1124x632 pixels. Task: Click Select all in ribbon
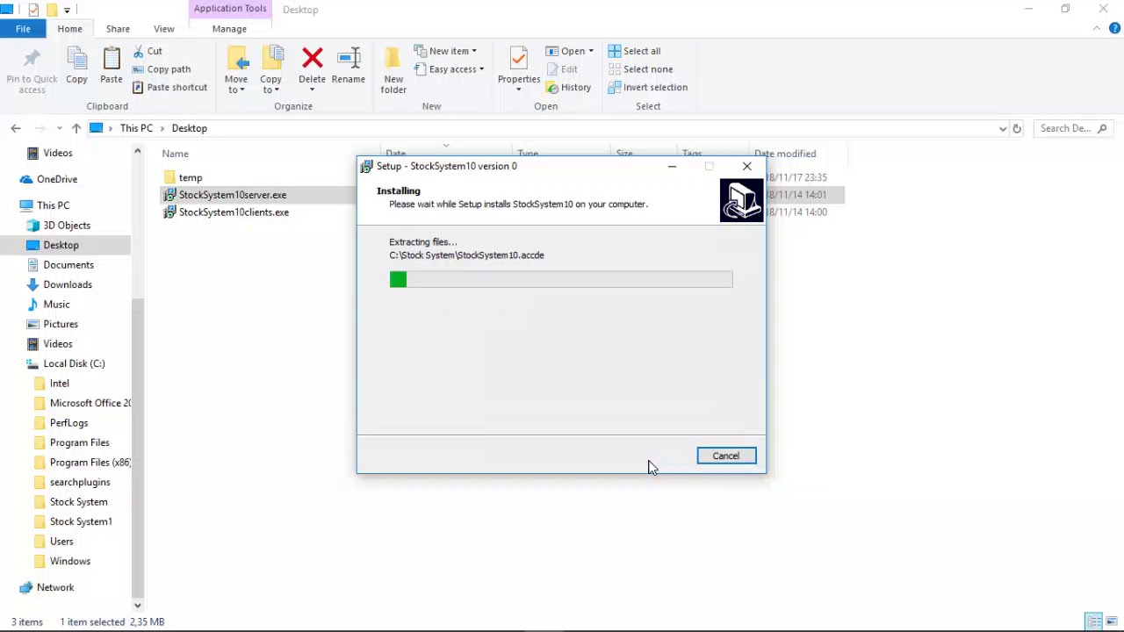[634, 51]
